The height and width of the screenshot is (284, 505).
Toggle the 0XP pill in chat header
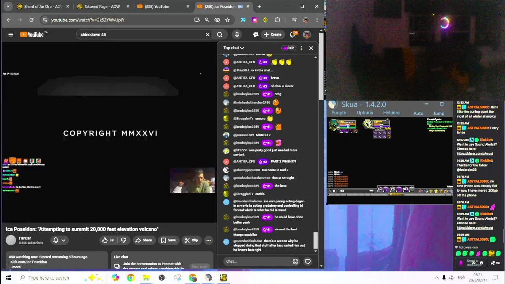point(289,48)
